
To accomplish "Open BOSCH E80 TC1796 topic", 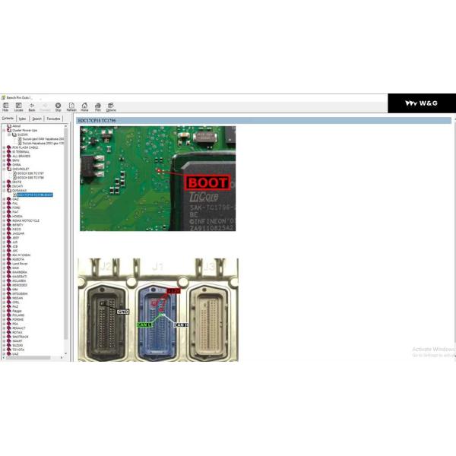I will click(x=30, y=177).
